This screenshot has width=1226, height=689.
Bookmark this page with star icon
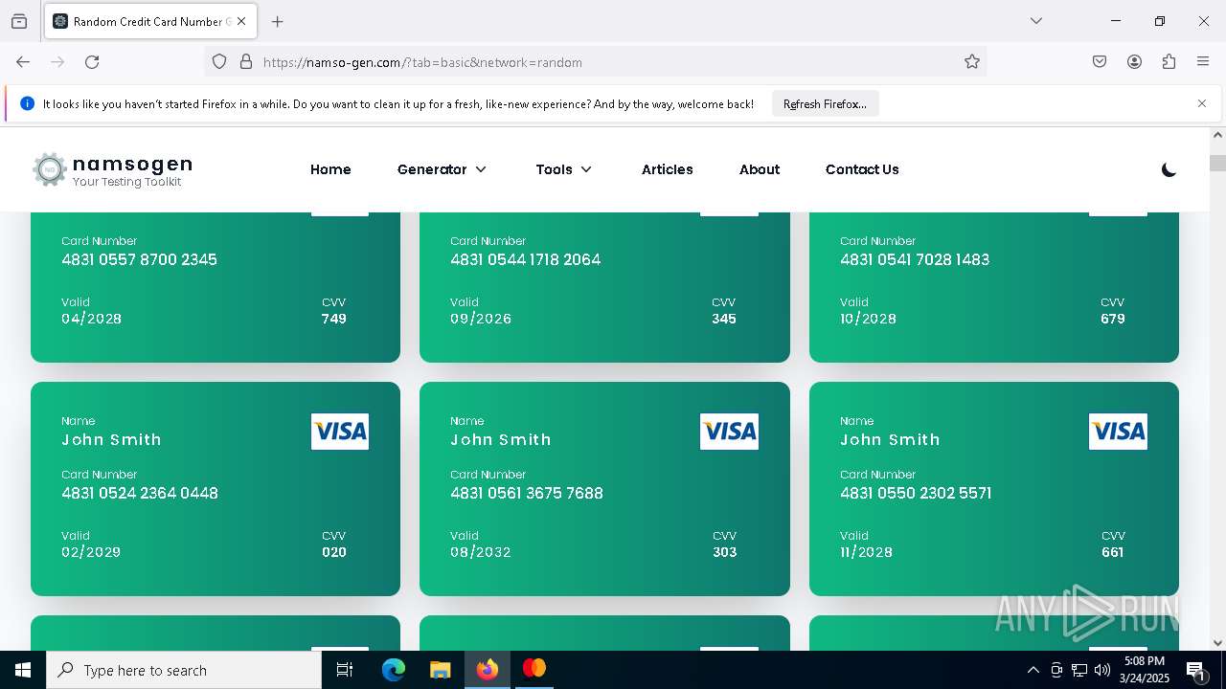(972, 62)
